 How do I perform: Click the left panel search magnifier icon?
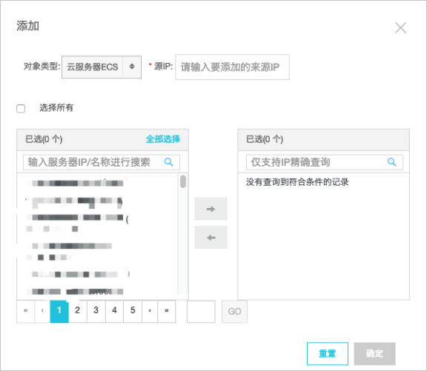[x=169, y=162]
